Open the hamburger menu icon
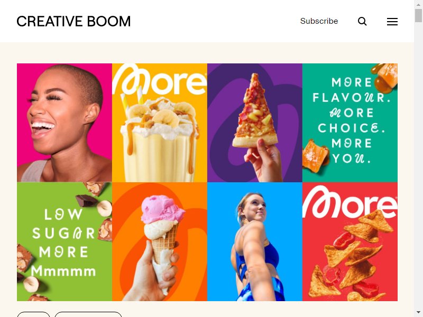The width and height of the screenshot is (423, 317). 392,22
